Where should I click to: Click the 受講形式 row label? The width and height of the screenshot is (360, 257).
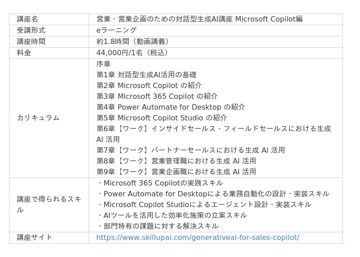[31, 30]
